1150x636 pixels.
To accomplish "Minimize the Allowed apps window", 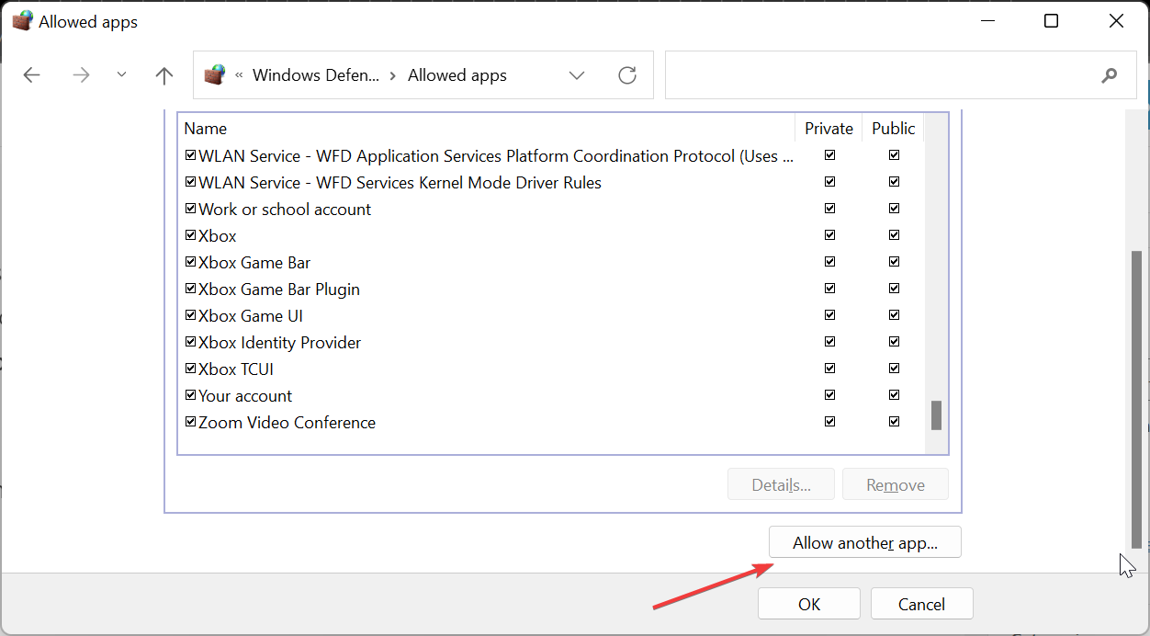I will pos(987,21).
